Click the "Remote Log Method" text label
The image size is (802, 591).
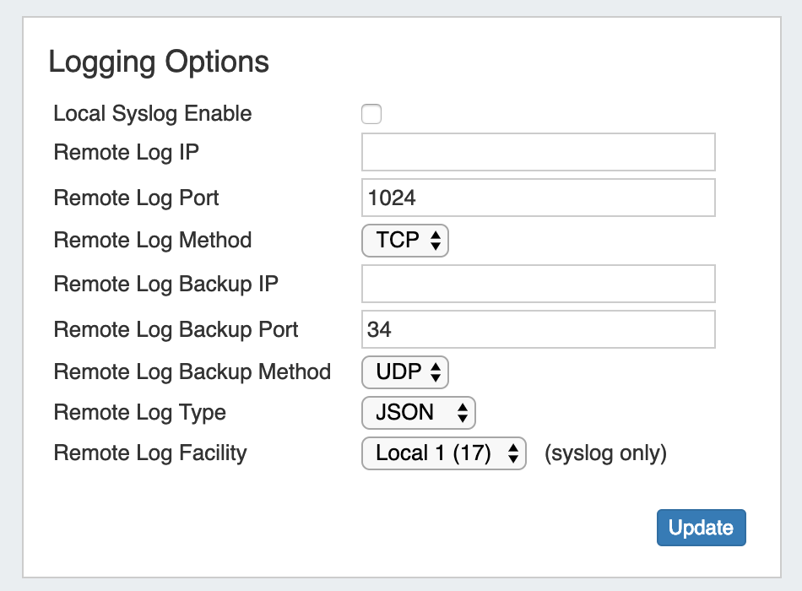tap(153, 241)
